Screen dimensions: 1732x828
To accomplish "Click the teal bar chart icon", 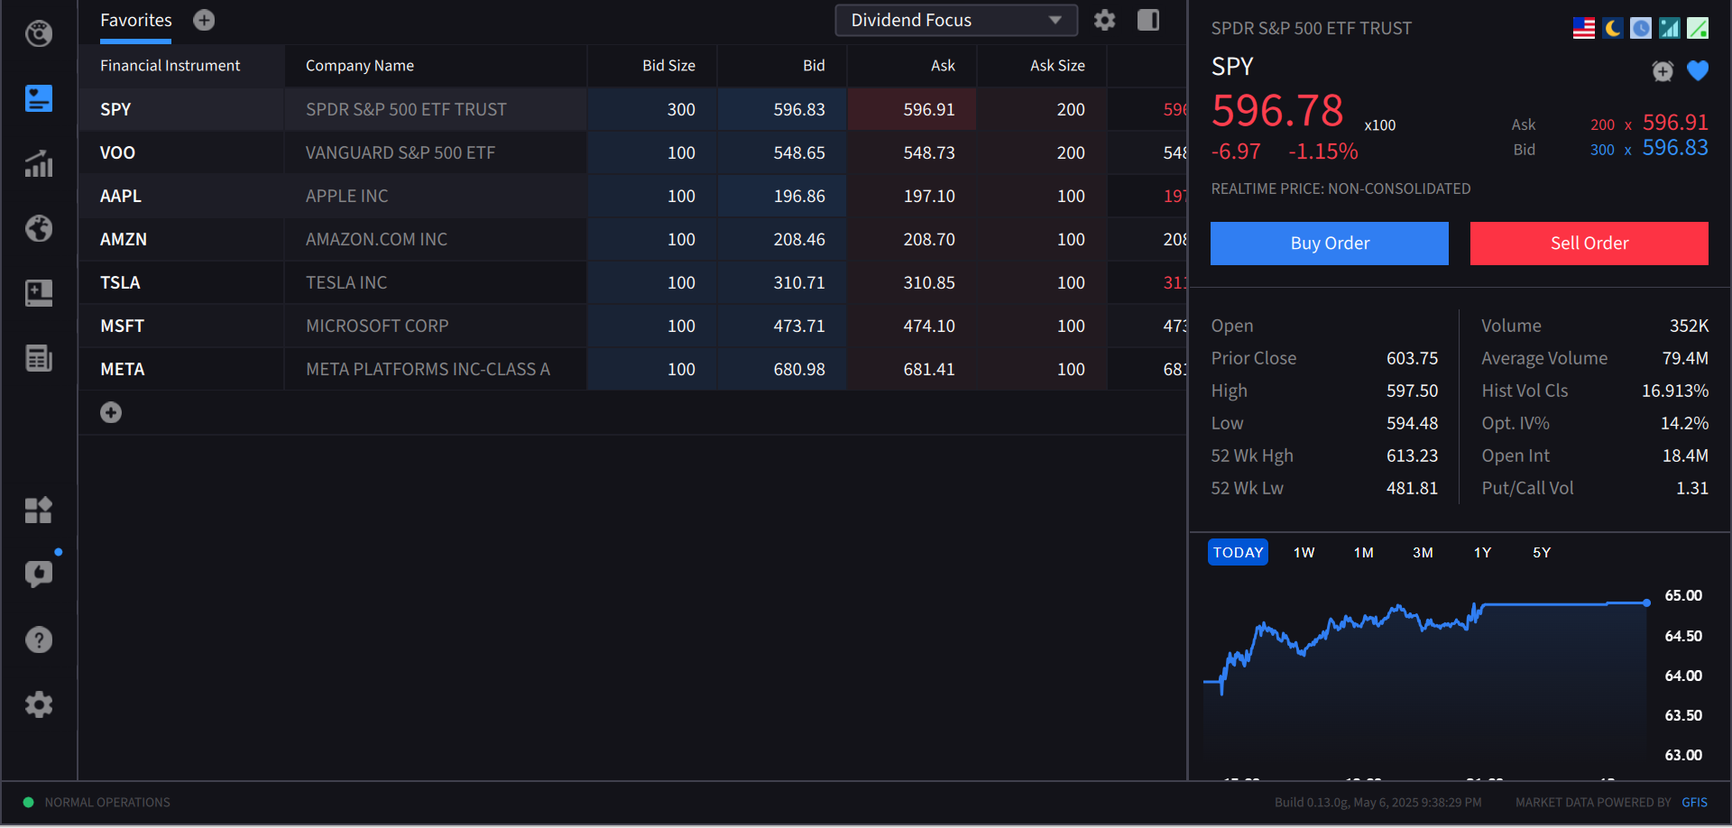I will coord(1670,28).
